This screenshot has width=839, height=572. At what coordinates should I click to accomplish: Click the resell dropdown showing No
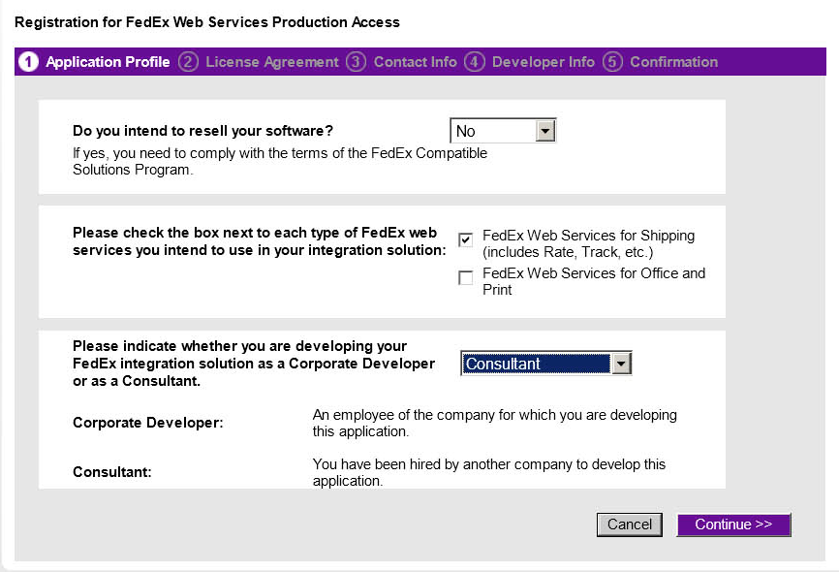click(493, 131)
